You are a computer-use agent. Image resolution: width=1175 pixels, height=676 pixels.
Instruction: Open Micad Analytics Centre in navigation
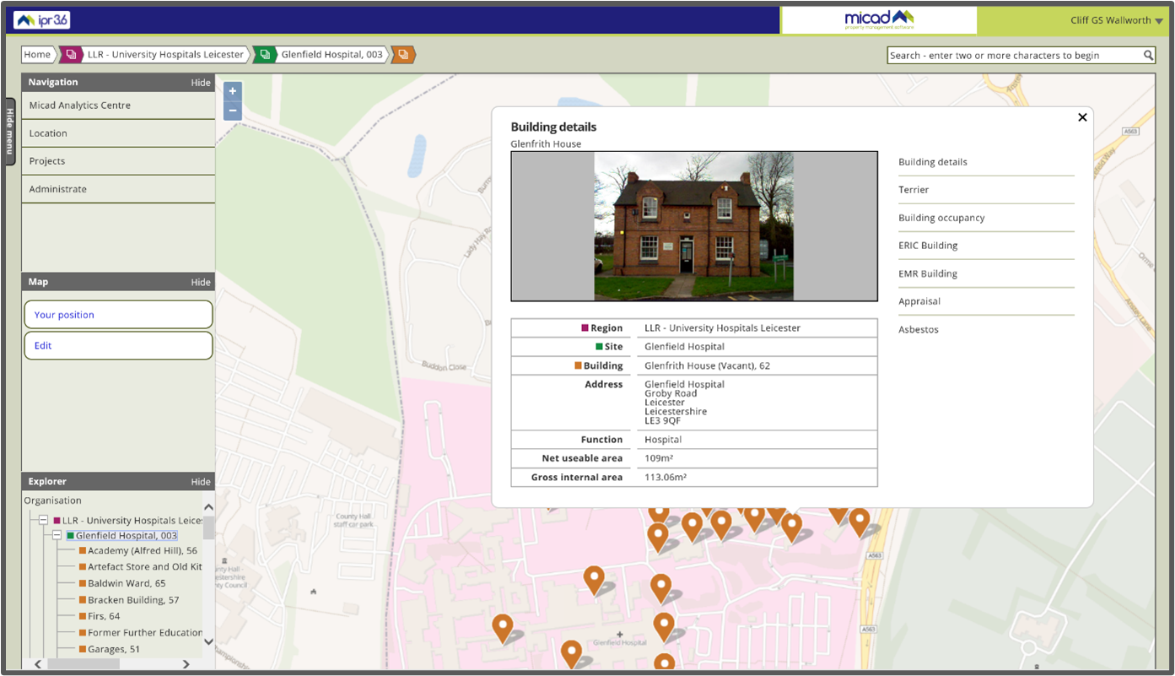(79, 105)
